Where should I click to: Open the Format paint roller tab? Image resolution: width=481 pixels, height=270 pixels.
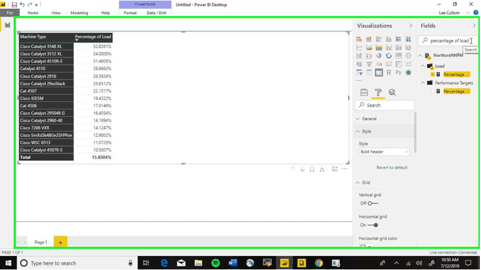click(x=378, y=92)
